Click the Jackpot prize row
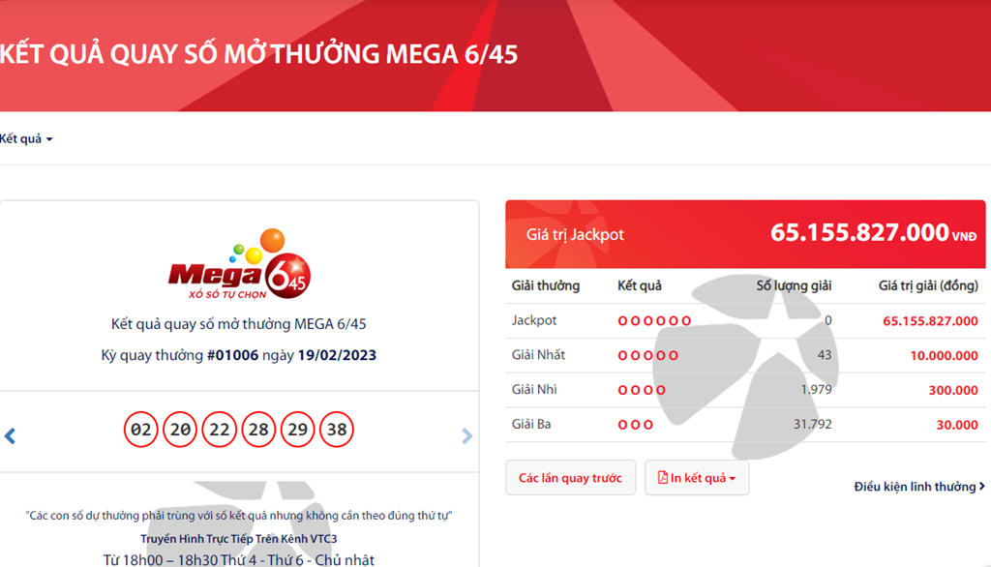The width and height of the screenshot is (991, 567). [x=744, y=320]
